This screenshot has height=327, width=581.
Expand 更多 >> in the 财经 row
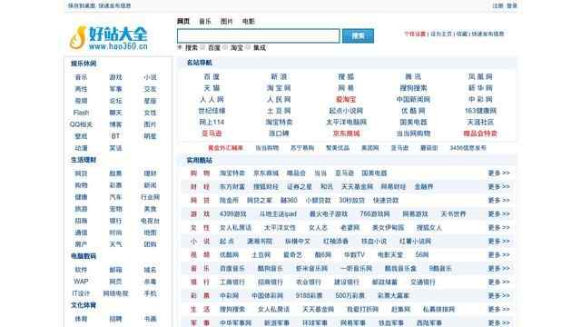(x=498, y=186)
